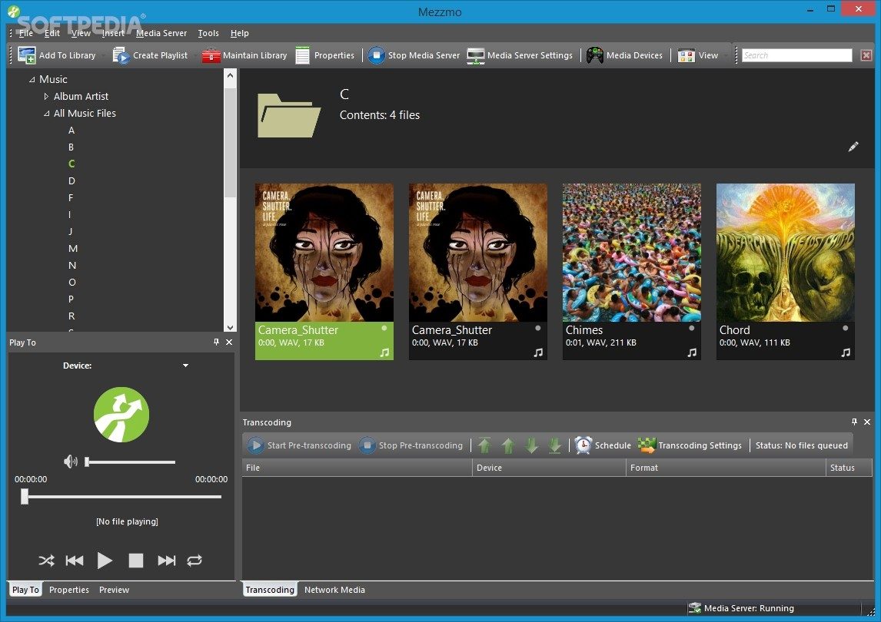
Task: Click the View toolbar icon
Action: click(686, 55)
